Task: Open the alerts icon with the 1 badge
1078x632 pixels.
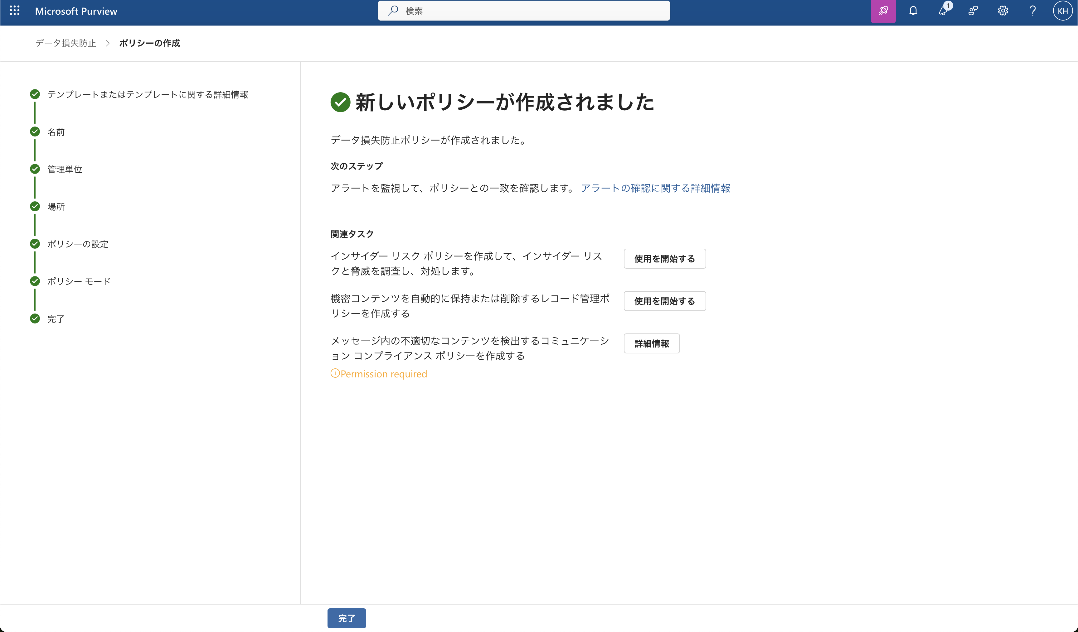Action: click(x=943, y=11)
